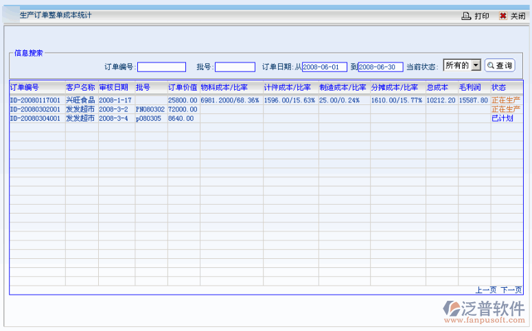This screenshot has height=331, width=532.
Task: Click the print icon button
Action: coord(466,16)
